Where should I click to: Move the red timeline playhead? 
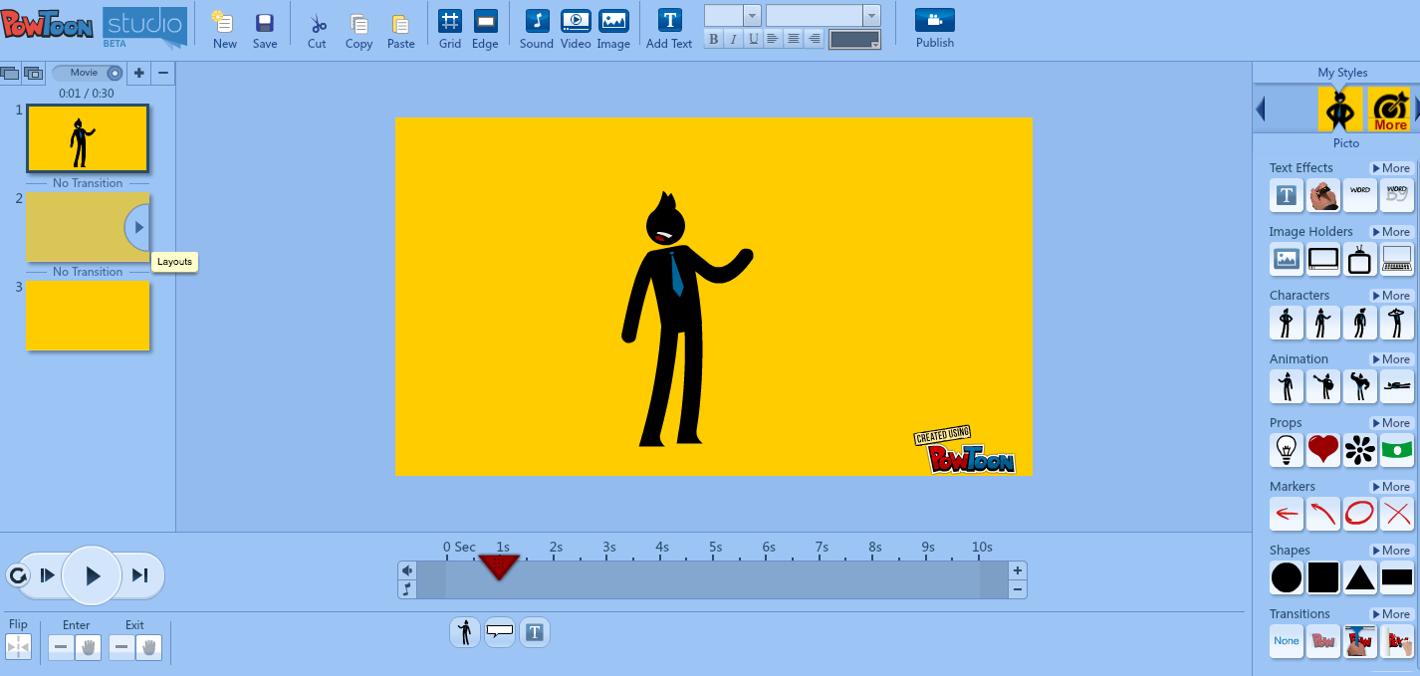click(499, 567)
